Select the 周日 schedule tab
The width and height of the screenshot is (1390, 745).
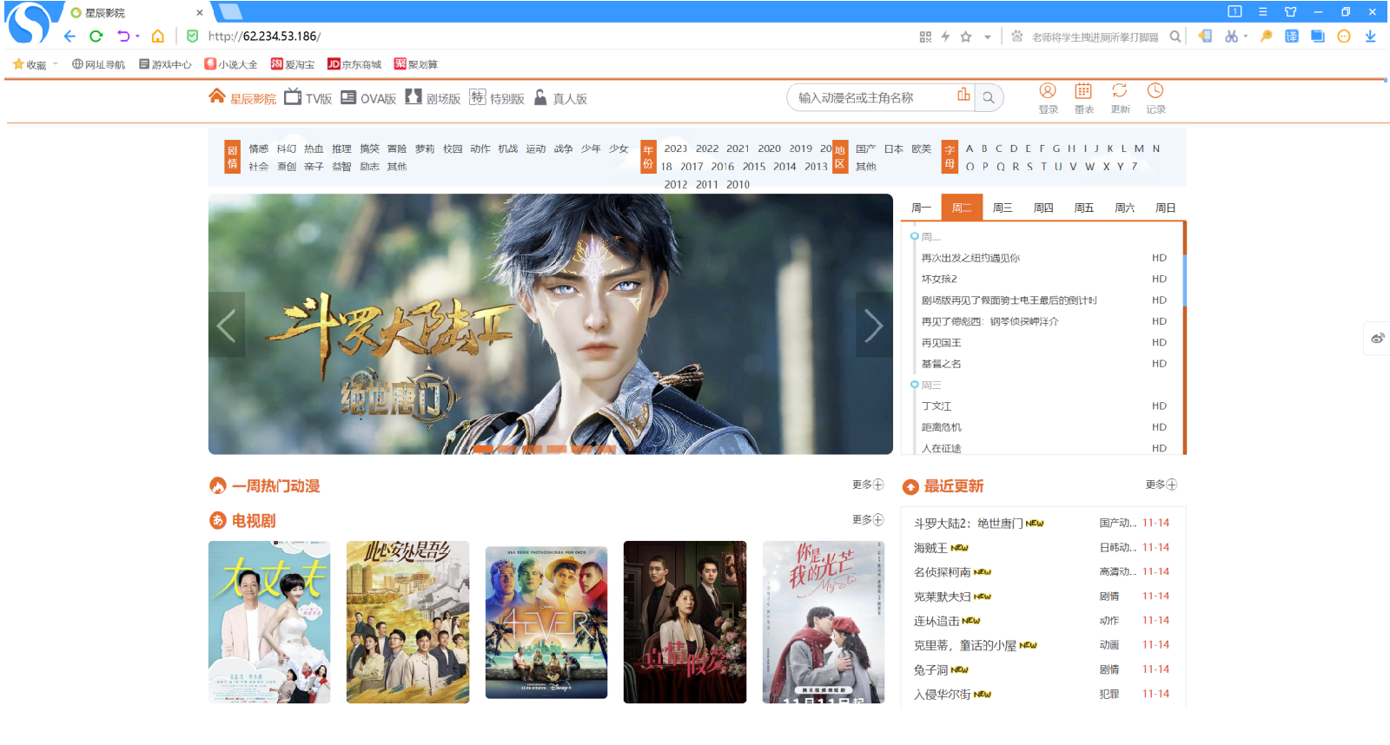pyautogui.click(x=1165, y=208)
